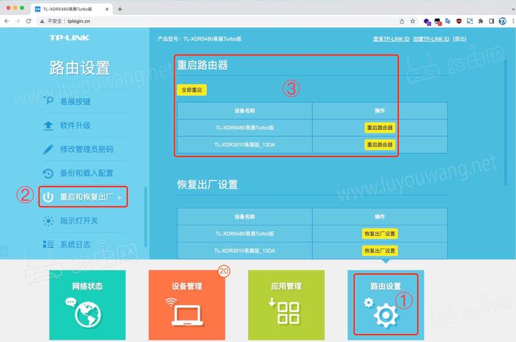This screenshot has height=342, width=516.
Task: Click the 退出 logout link
Action: [x=459, y=39]
